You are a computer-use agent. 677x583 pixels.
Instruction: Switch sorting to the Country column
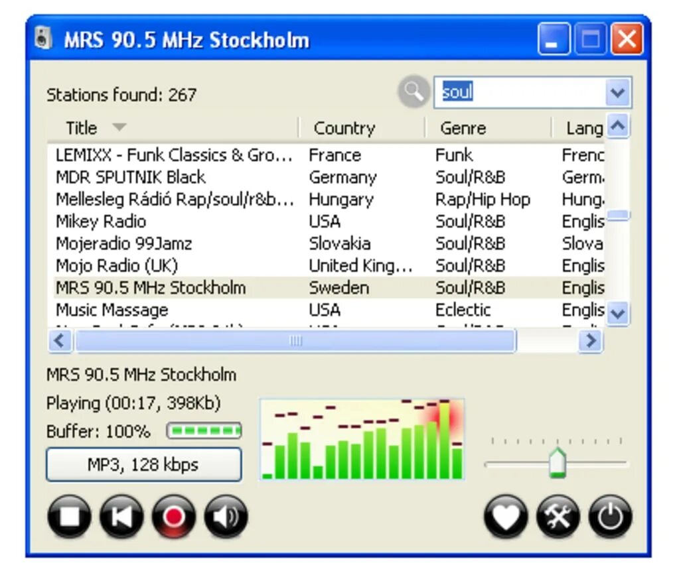(x=344, y=127)
